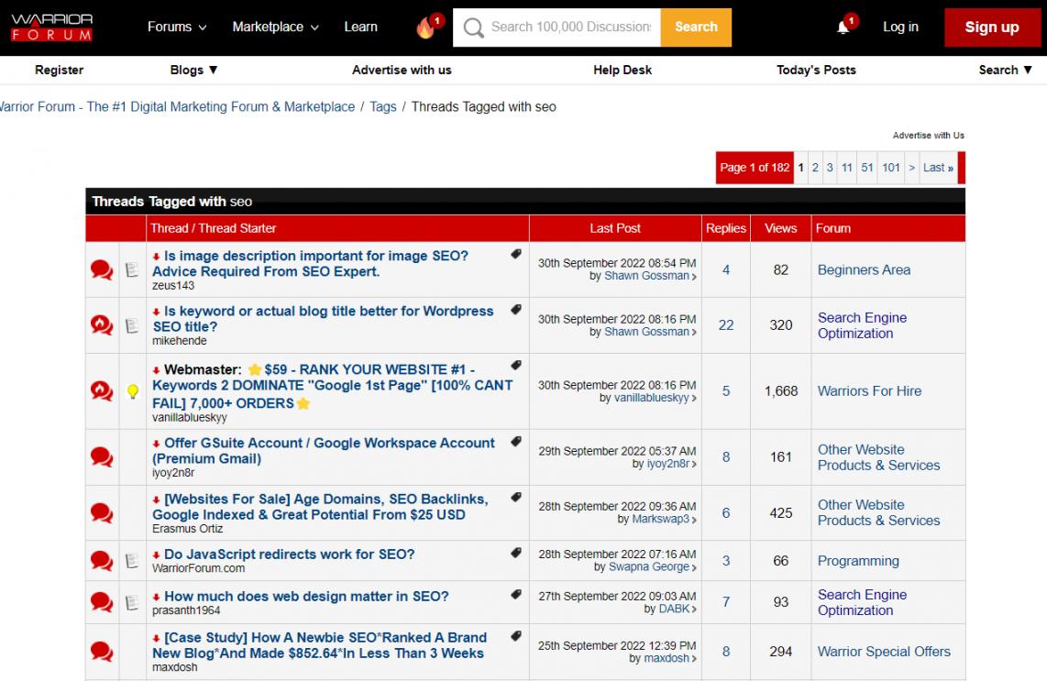Go to page 51 of results

(x=867, y=168)
